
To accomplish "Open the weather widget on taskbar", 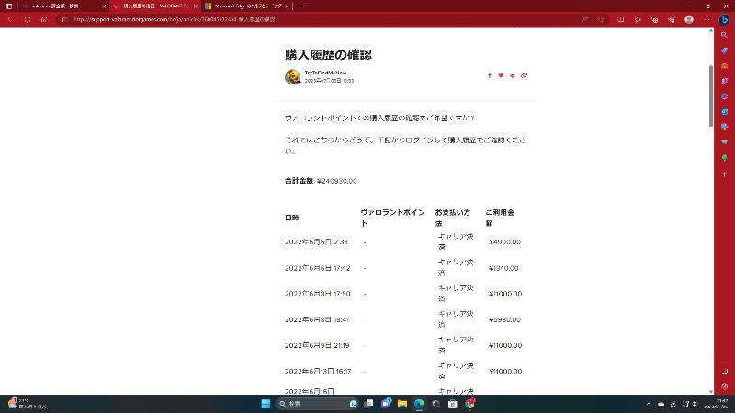I will [28, 404].
